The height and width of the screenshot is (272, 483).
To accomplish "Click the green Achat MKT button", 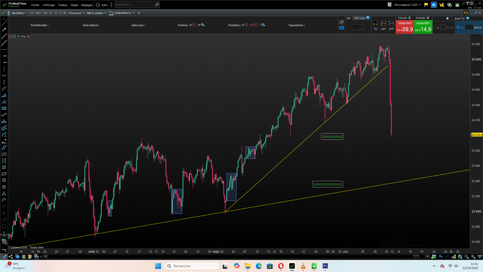I will pyautogui.click(x=423, y=27).
